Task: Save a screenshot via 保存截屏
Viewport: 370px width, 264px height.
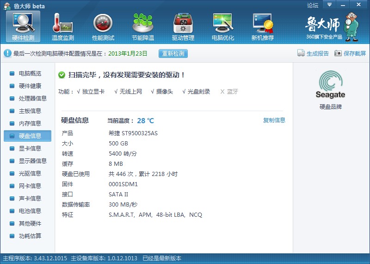Action: [x=355, y=53]
